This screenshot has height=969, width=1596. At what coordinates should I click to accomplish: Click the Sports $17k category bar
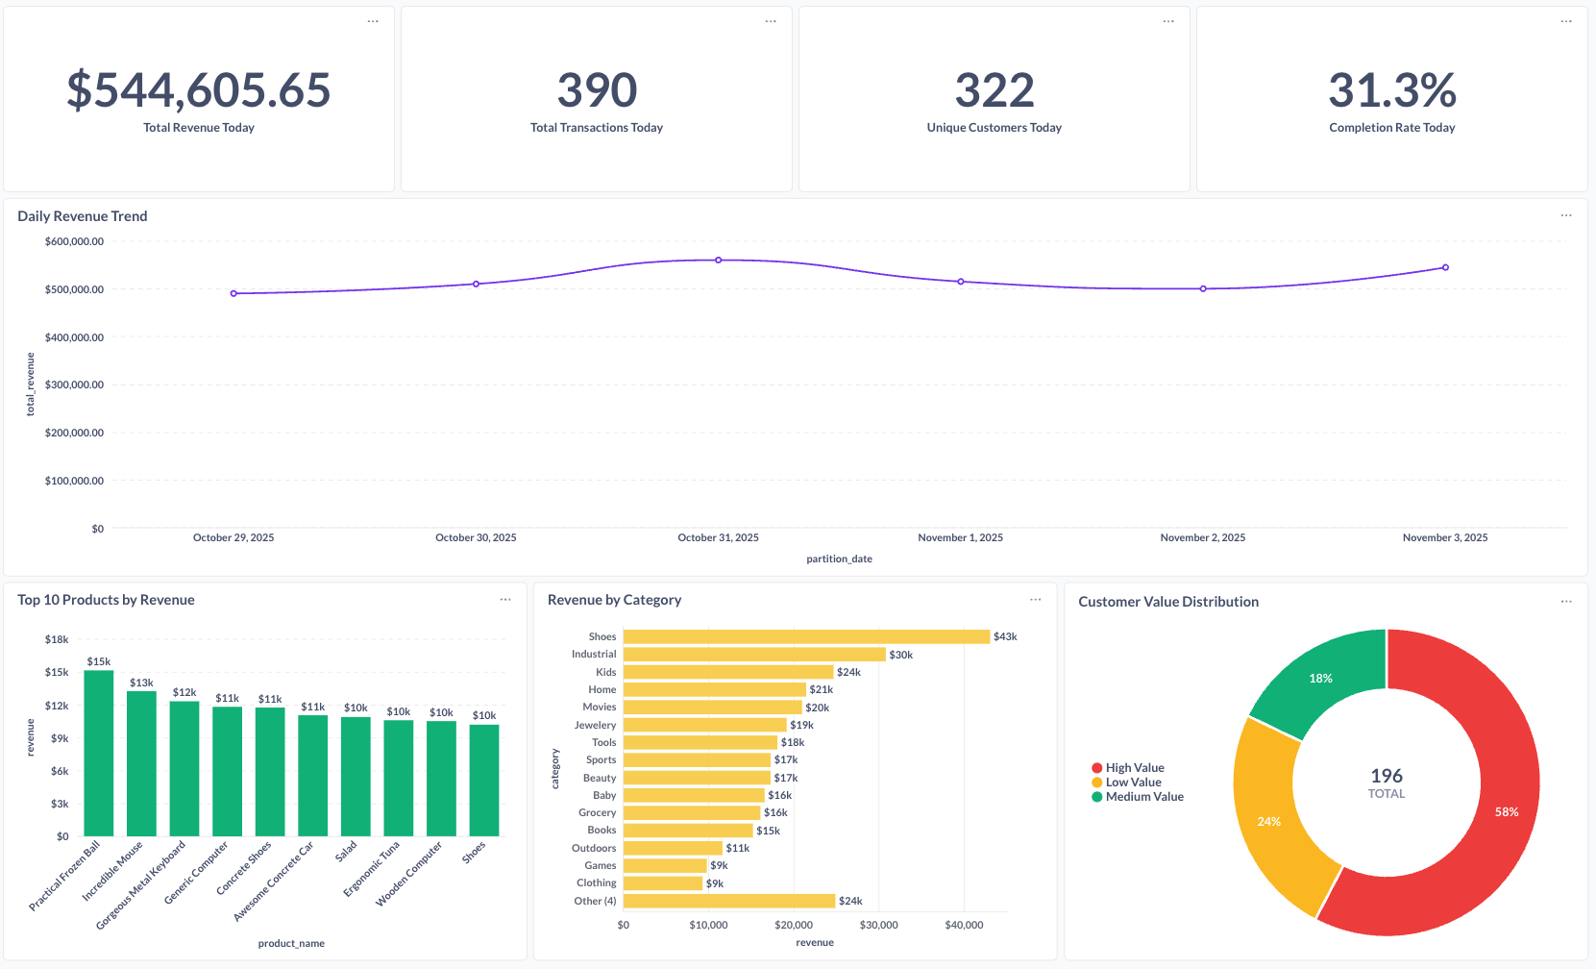[x=697, y=759]
